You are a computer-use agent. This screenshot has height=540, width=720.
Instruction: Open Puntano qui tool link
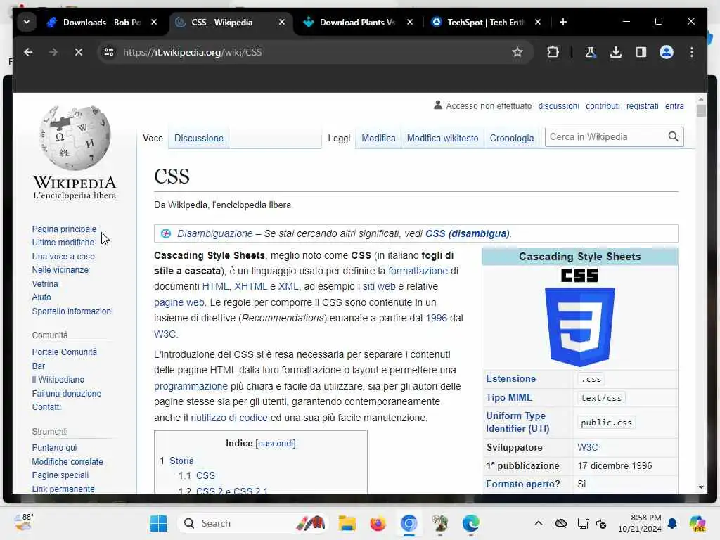coord(54,448)
